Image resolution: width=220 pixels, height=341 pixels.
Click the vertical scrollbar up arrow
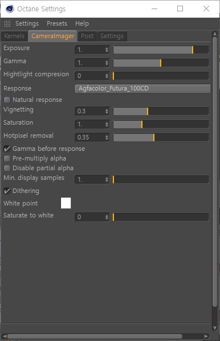[215, 34]
